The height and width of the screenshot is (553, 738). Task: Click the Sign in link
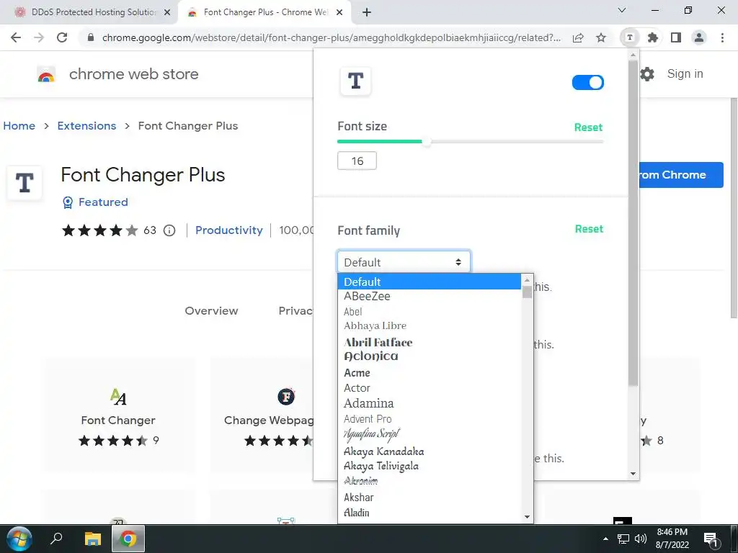click(x=685, y=74)
